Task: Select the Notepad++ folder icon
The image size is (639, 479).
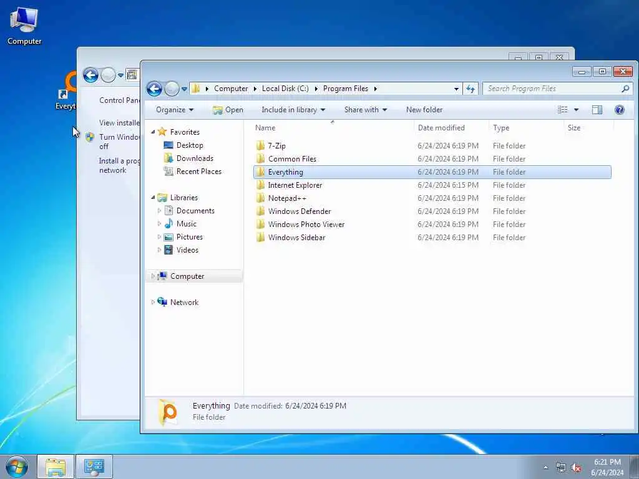Action: coord(260,198)
